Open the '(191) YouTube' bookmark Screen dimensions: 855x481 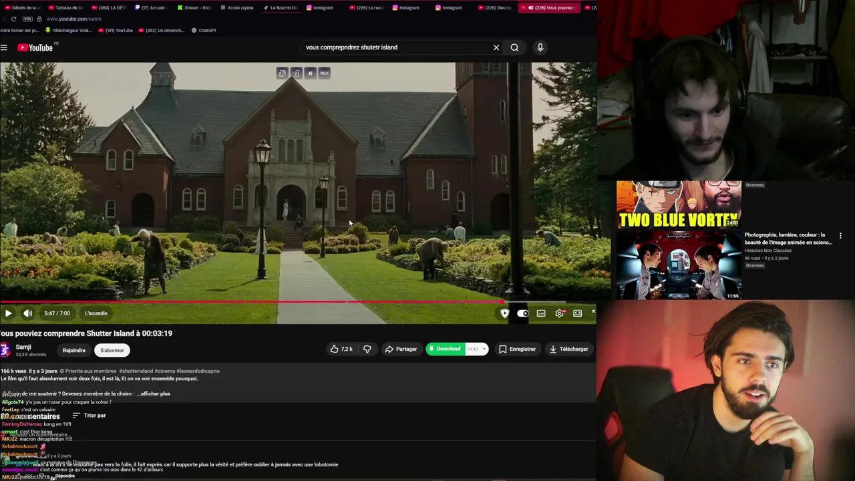click(x=116, y=30)
